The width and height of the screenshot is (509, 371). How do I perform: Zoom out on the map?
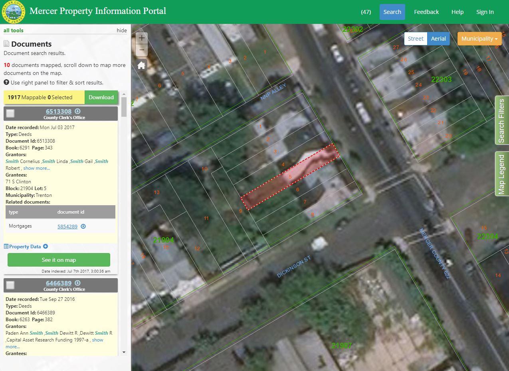(x=142, y=50)
